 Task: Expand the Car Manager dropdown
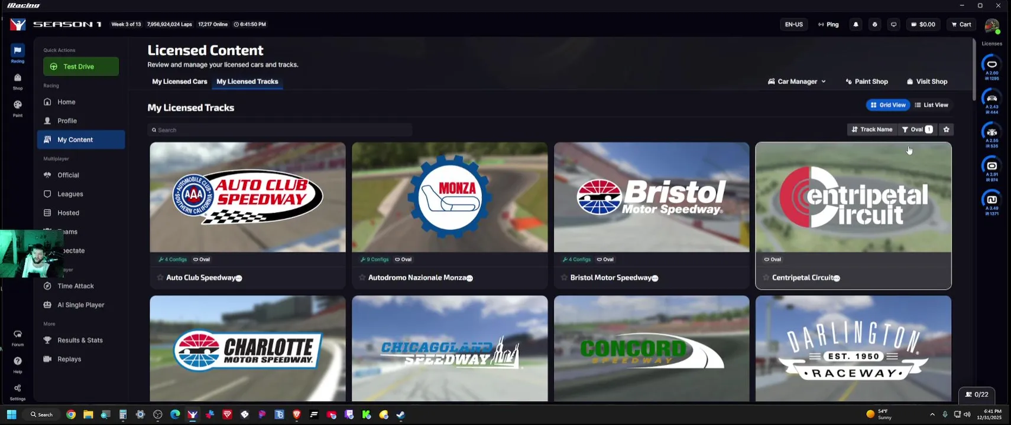tap(796, 81)
